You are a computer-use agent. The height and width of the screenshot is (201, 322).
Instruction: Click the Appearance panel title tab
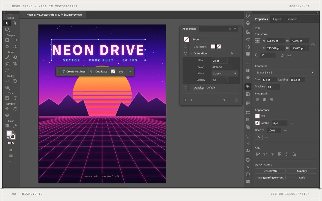coord(189,29)
